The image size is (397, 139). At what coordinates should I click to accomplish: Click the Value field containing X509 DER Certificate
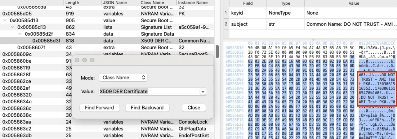(149, 92)
